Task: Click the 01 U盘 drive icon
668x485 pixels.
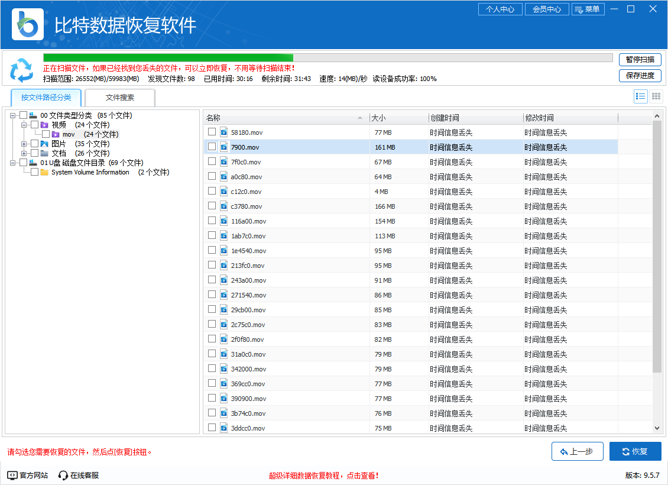Action: point(33,163)
